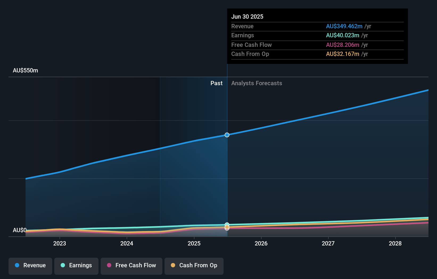The height and width of the screenshot is (279, 437).
Task: Click the 2028 x-axis label
Action: pos(395,243)
